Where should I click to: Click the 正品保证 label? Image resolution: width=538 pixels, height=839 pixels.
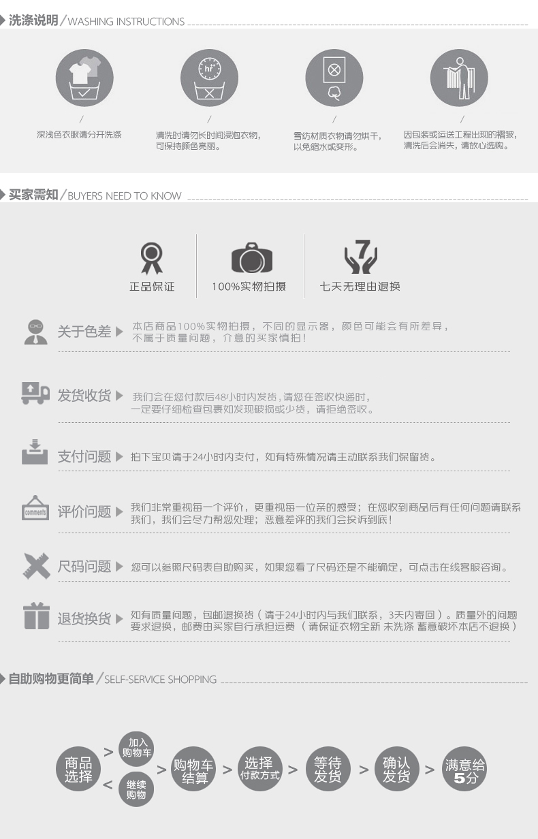152,287
